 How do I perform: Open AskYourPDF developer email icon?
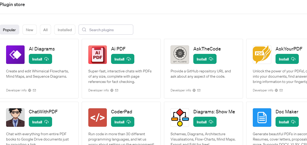coord(281,90)
